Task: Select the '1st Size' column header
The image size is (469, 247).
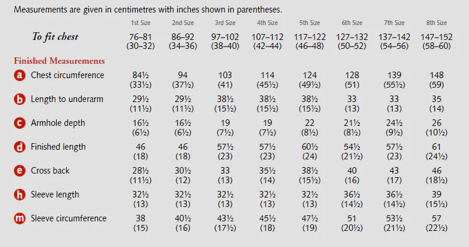Action: (x=141, y=23)
